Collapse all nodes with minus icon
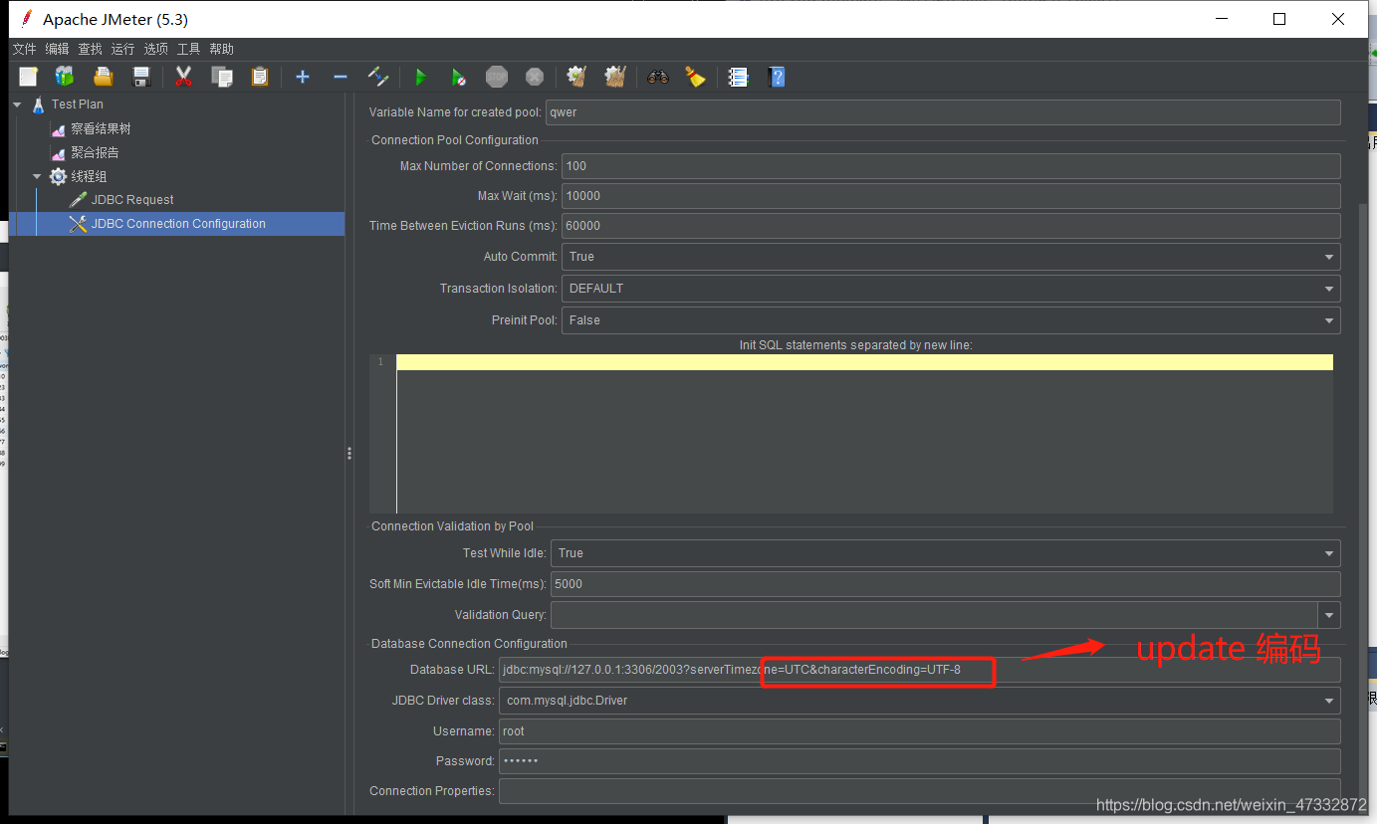Image resolution: width=1377 pixels, height=824 pixels. tap(341, 77)
